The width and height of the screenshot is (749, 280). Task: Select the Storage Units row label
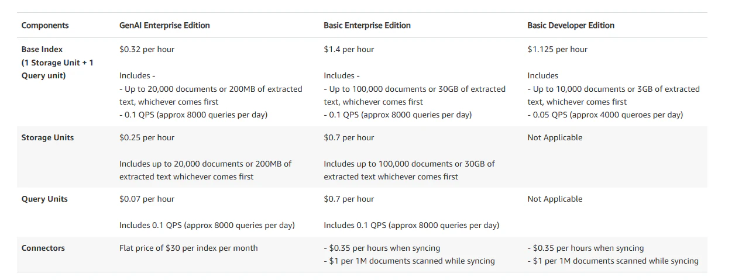[x=47, y=138]
